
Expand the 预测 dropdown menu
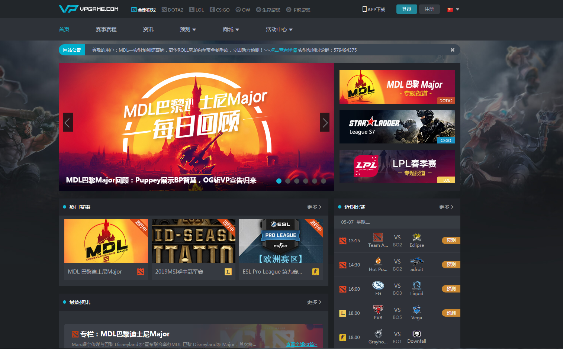188,29
